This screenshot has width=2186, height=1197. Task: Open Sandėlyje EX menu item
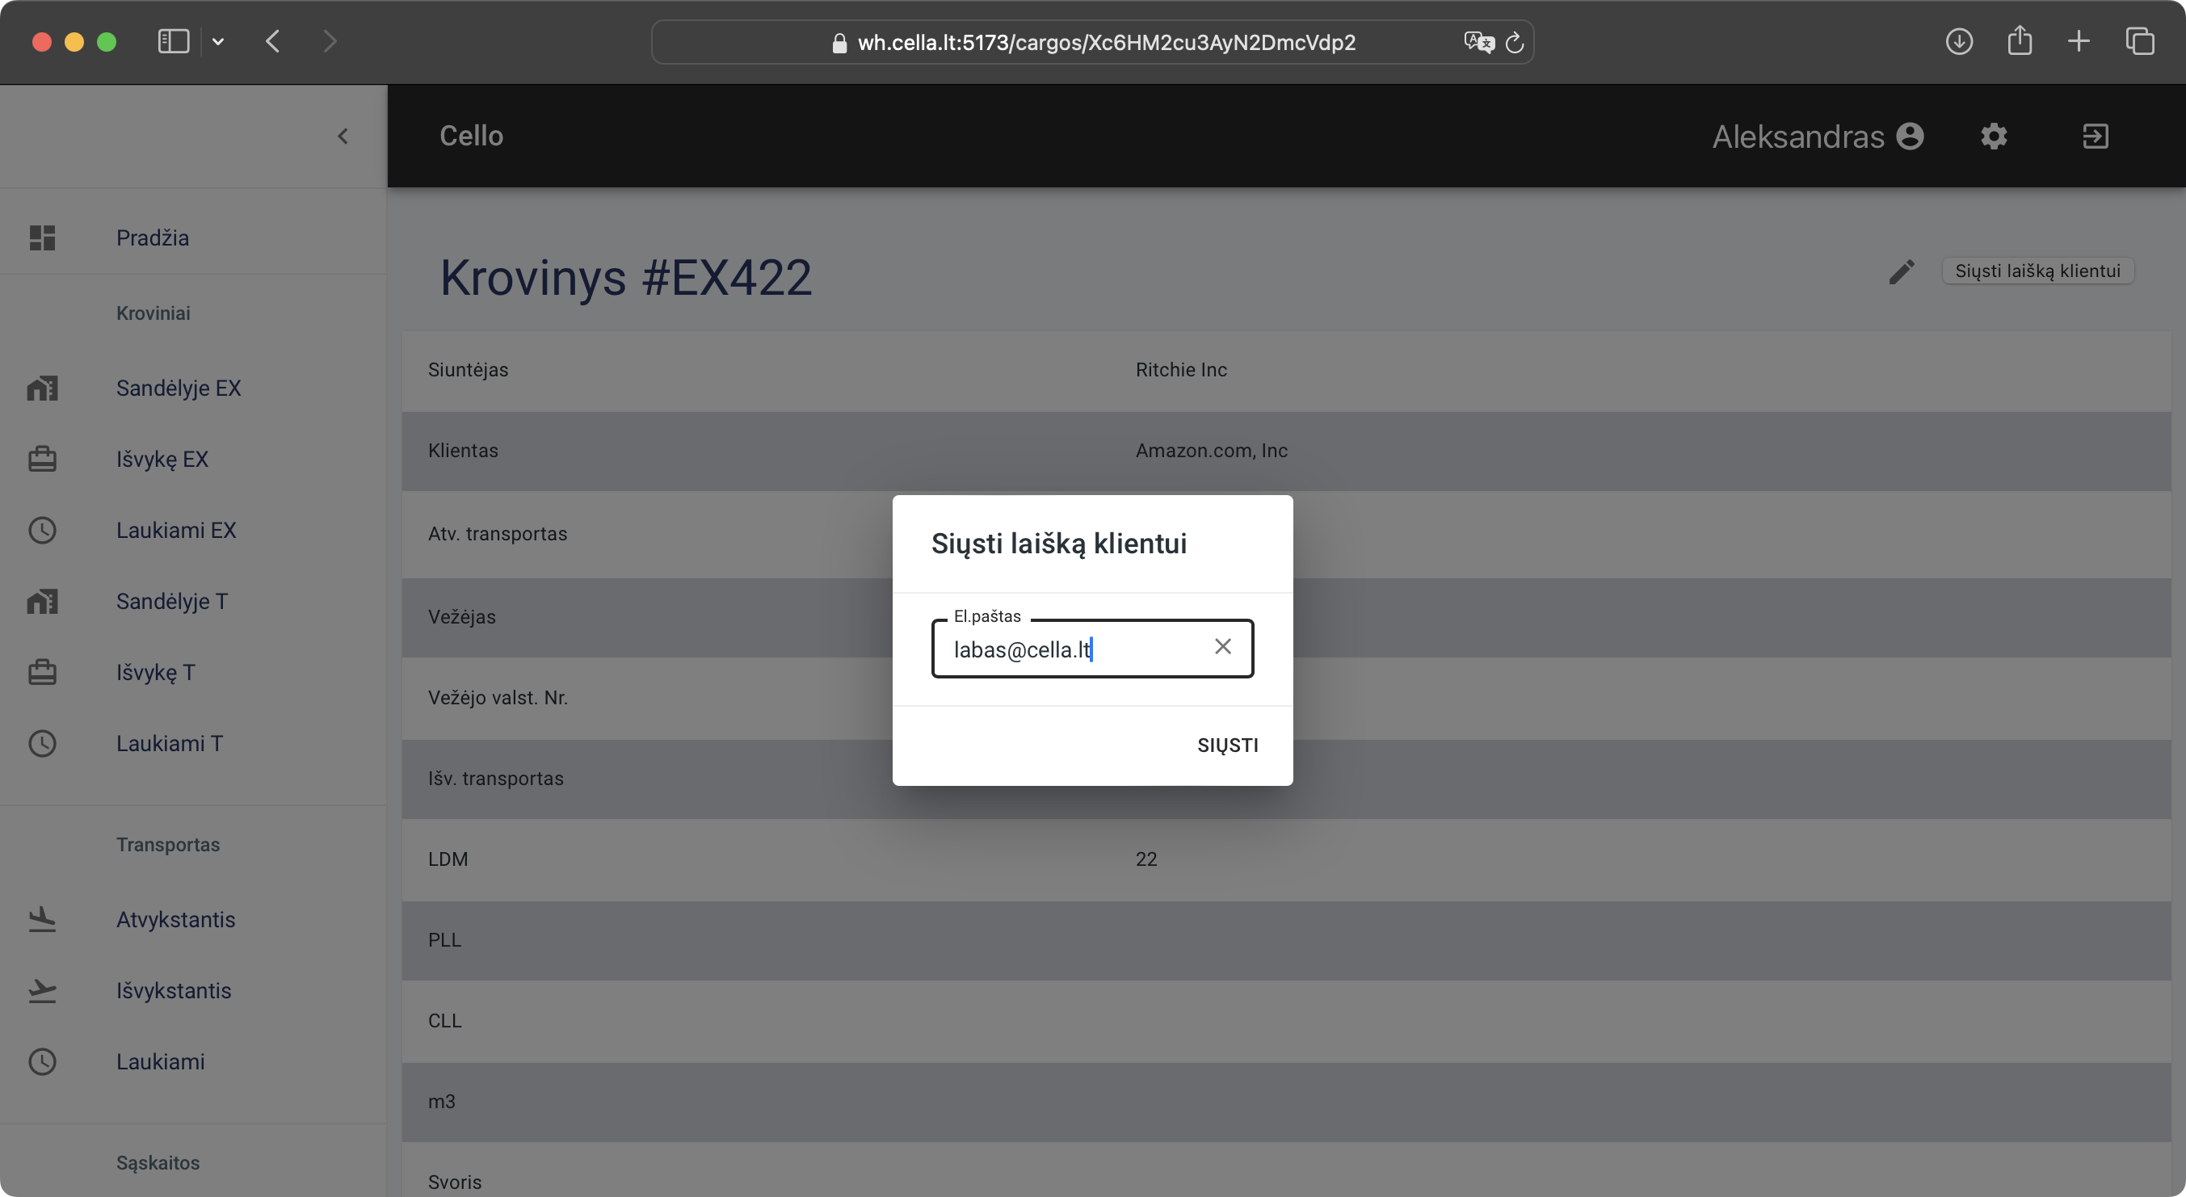(179, 388)
